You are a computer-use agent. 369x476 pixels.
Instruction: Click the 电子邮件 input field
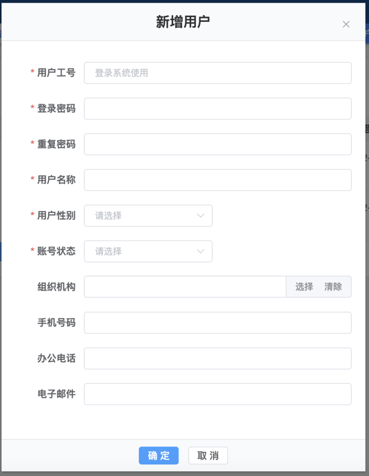coord(218,394)
